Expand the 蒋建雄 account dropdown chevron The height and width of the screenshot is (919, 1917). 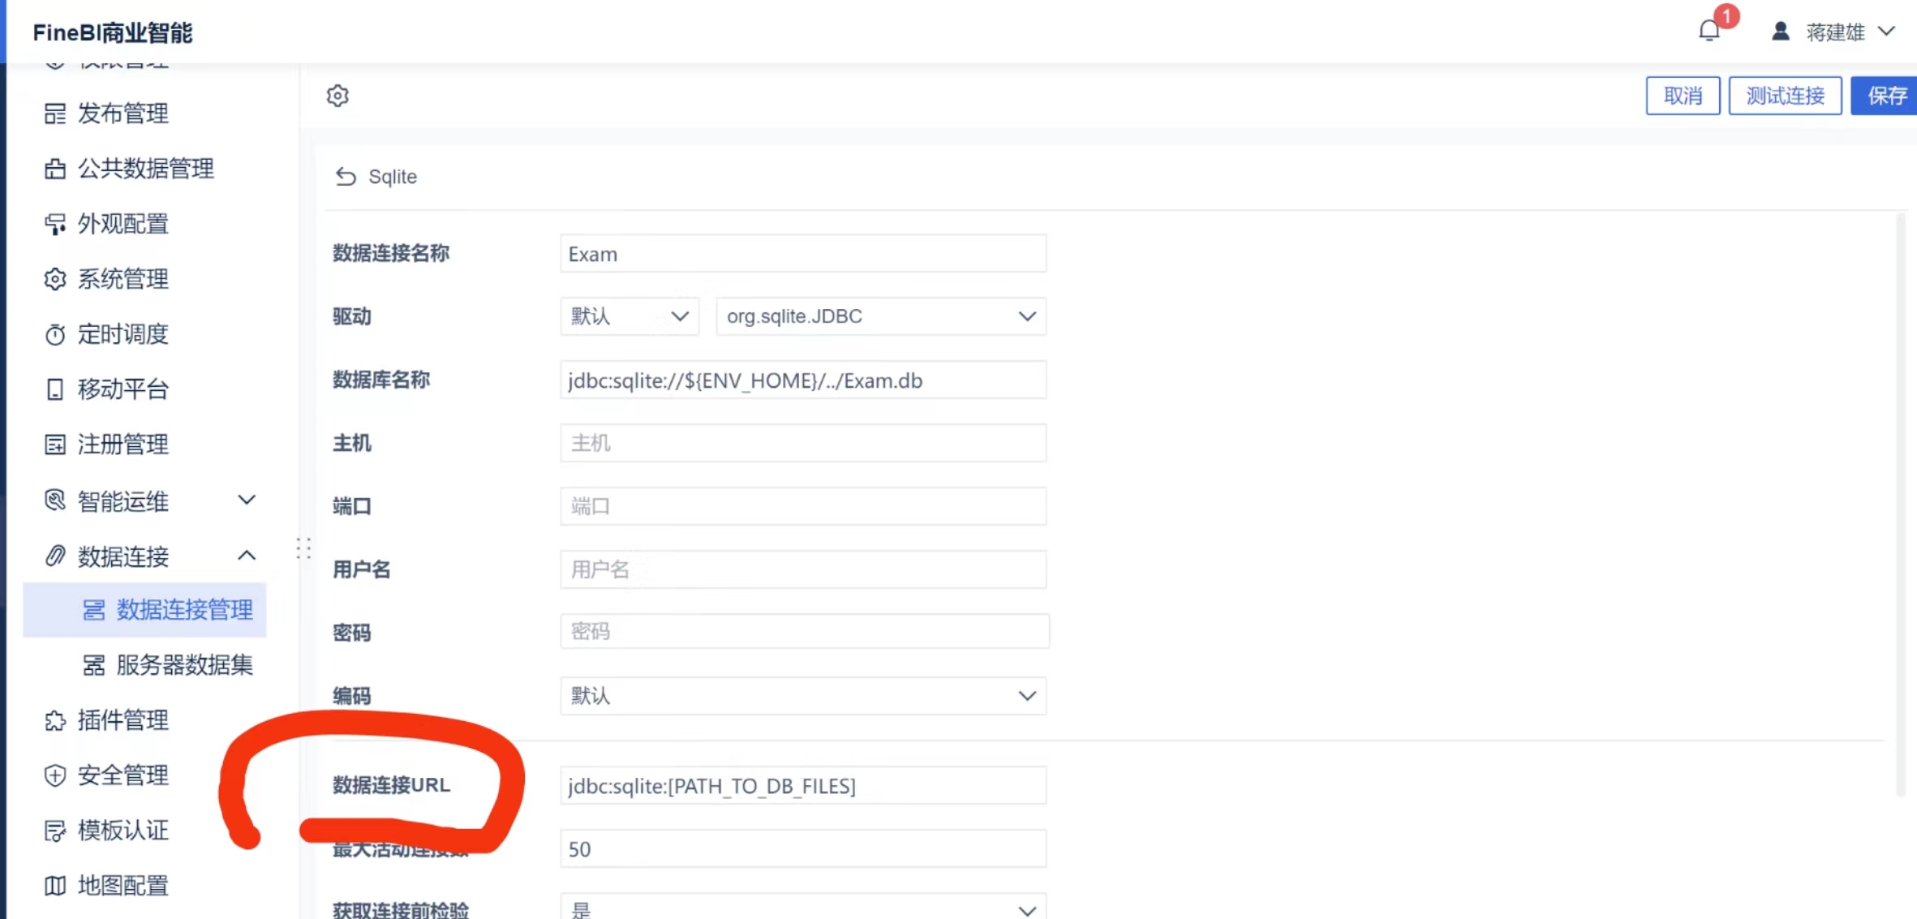pyautogui.click(x=1886, y=32)
